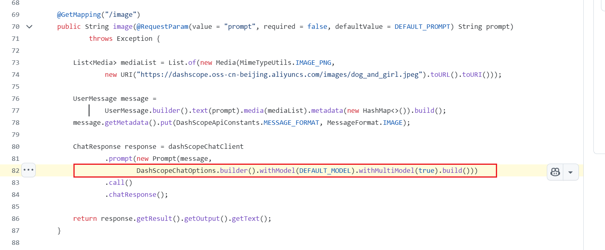Select line number 70
605x250 pixels.
[16, 27]
